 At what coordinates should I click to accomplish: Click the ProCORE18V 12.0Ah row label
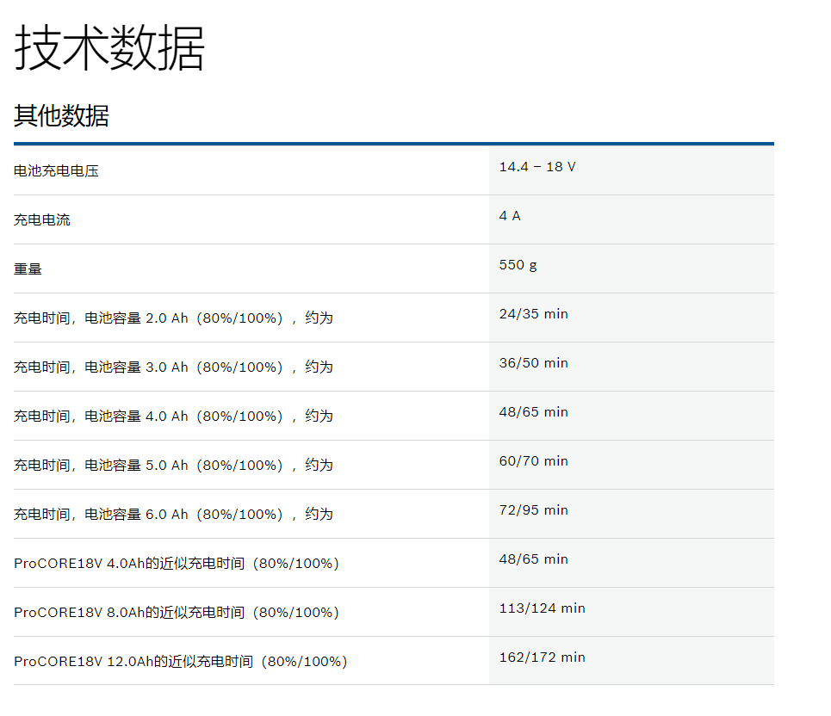point(180,662)
